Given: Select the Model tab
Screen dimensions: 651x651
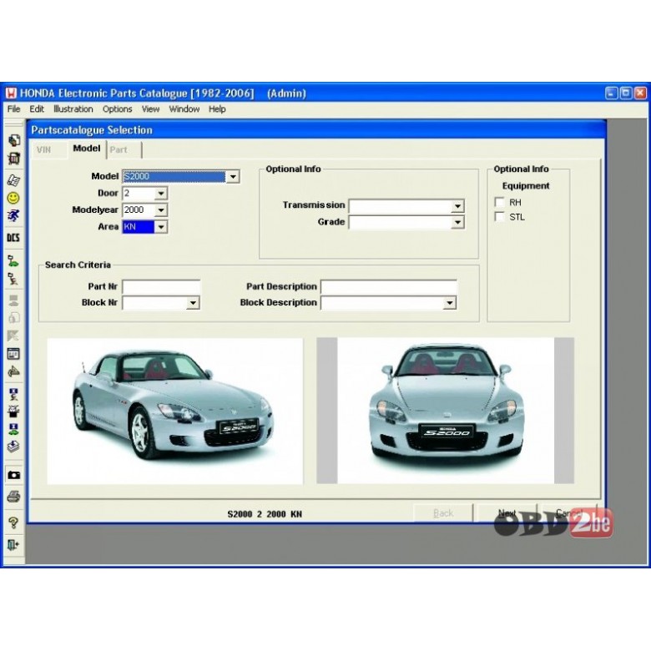Looking at the screenshot, I should tap(86, 149).
